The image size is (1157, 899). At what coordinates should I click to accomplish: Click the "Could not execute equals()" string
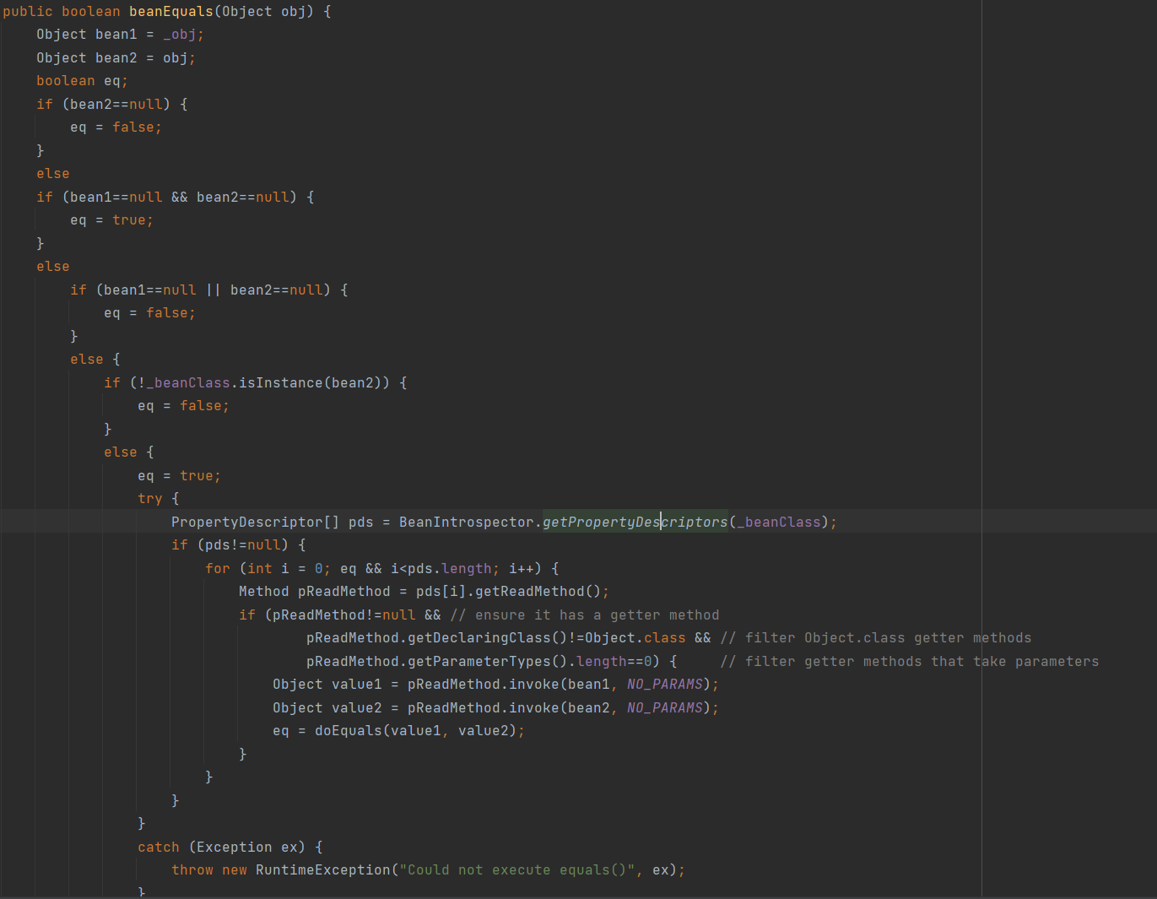pos(516,870)
